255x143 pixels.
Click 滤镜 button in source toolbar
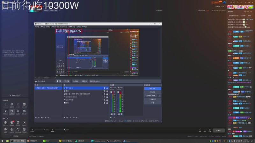point(67,81)
